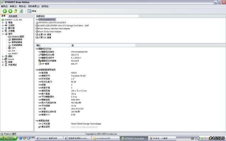
Task: Select the Windows 儲存 tree item
Action: pyautogui.click(x=18, y=37)
